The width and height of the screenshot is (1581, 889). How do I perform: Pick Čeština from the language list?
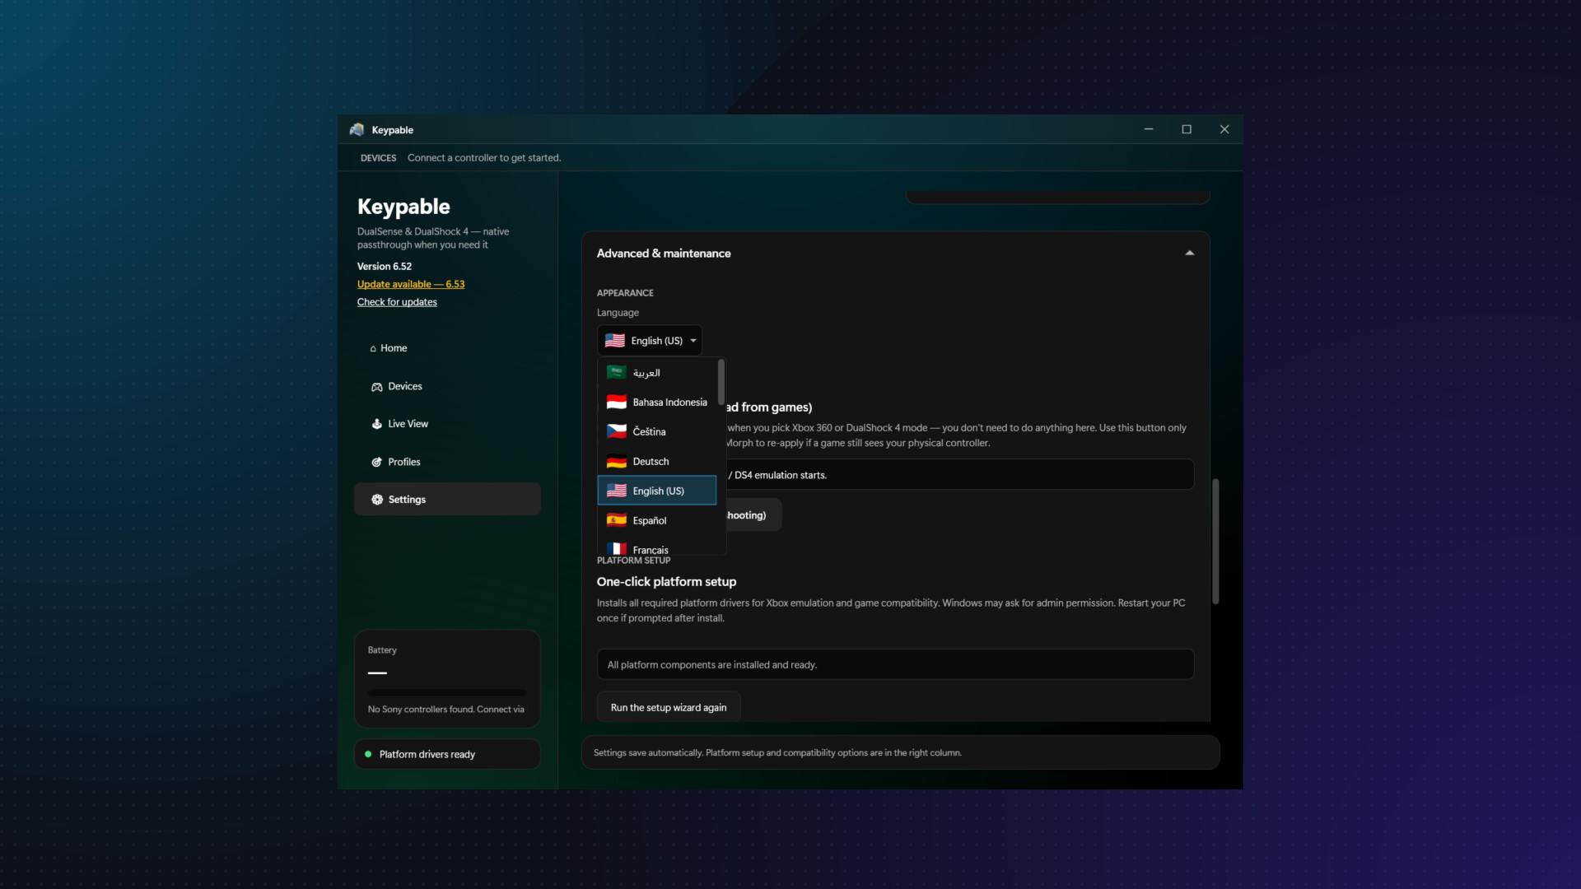[x=657, y=432]
